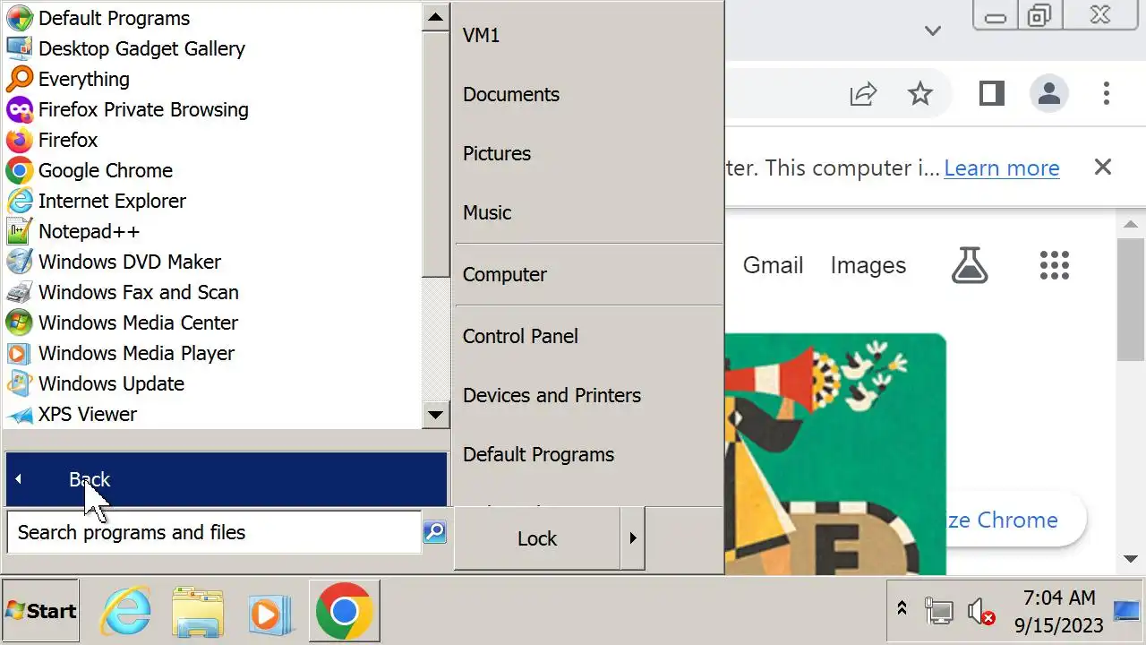Open Google Labs flask icon

[x=970, y=265]
